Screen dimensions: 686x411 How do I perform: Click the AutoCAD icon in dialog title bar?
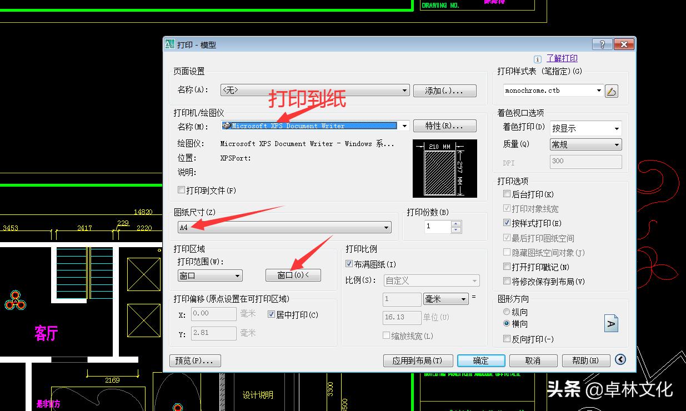click(x=170, y=44)
